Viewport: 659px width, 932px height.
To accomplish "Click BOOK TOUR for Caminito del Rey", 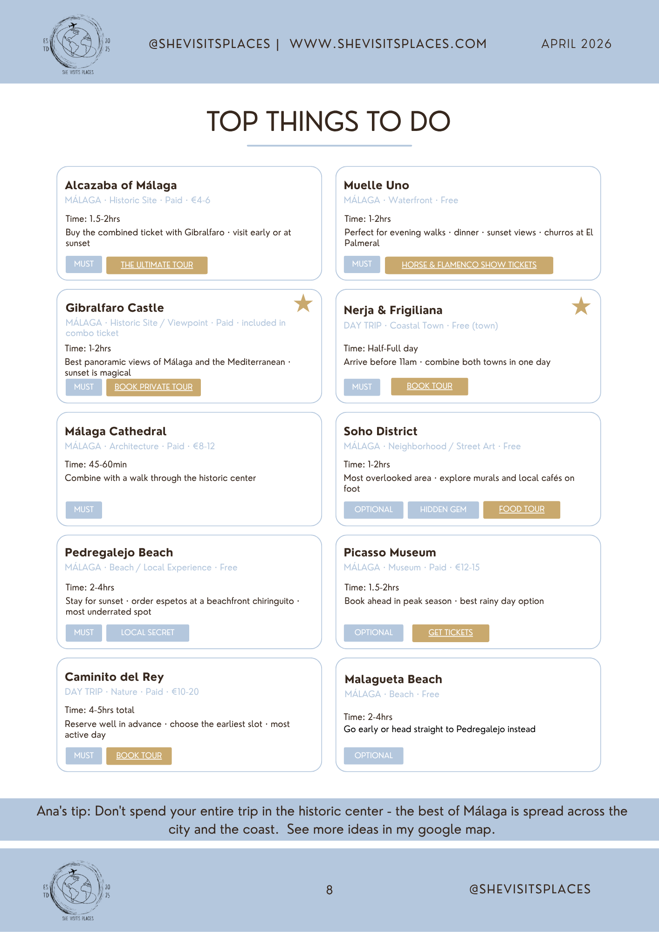I will click(x=139, y=755).
